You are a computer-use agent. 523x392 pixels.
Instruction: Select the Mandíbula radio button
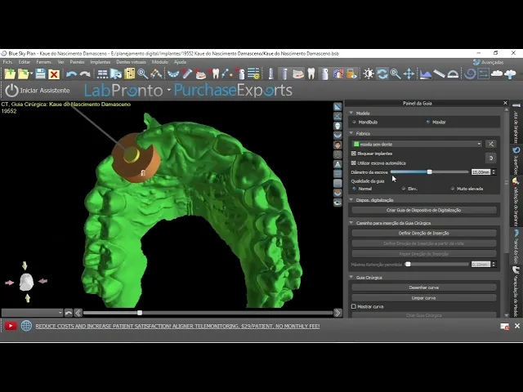354,122
